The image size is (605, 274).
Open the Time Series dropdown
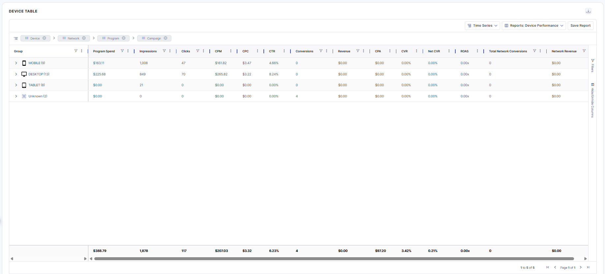(x=482, y=26)
